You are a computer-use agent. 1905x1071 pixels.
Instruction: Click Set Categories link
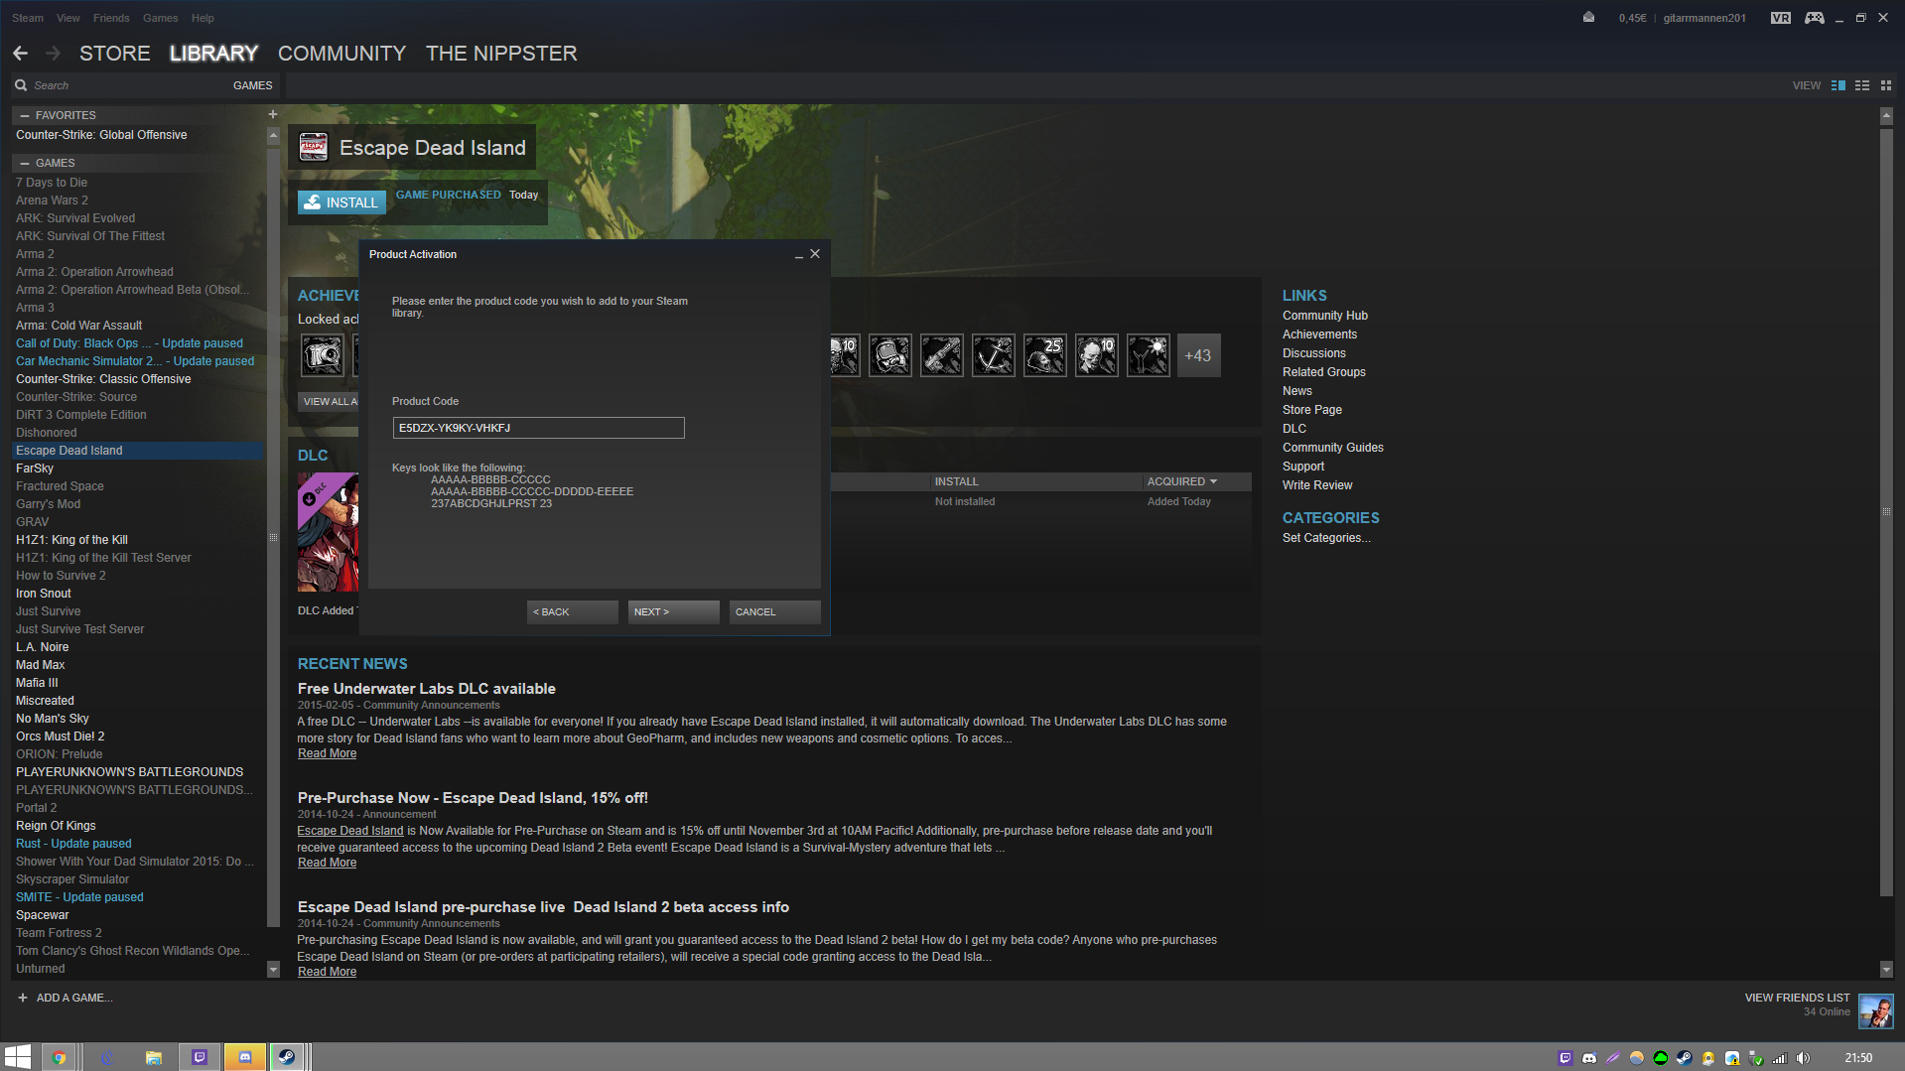[x=1325, y=538]
